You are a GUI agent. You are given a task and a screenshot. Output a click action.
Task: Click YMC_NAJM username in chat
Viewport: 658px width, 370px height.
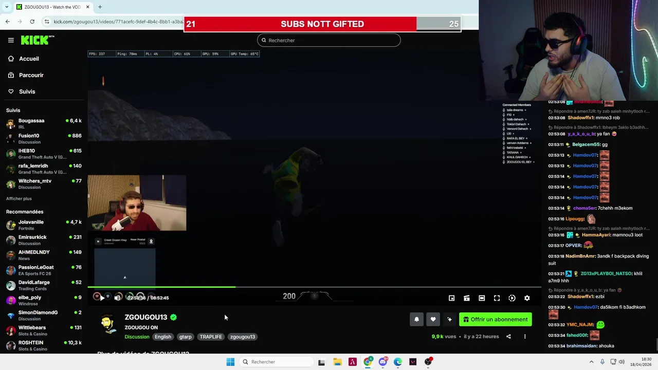580,325
